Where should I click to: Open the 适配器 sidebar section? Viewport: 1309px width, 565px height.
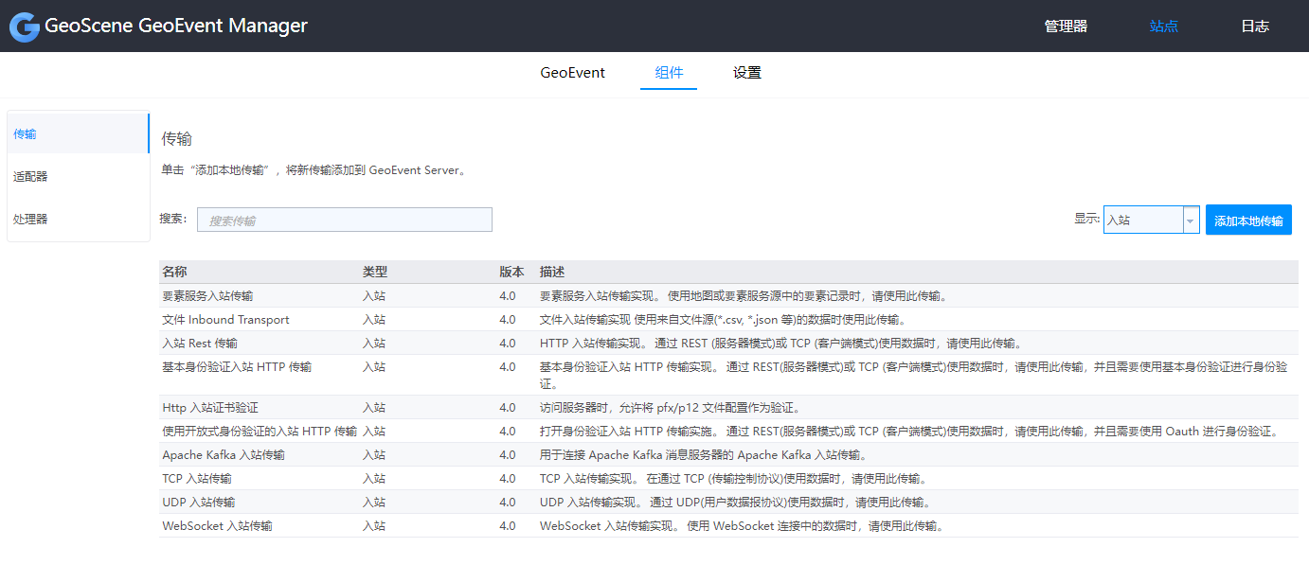tap(30, 175)
